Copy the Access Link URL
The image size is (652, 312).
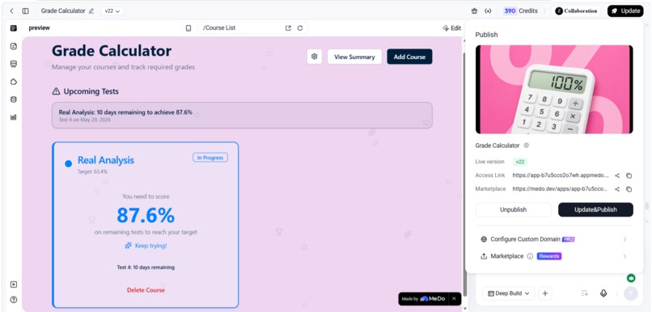point(629,175)
